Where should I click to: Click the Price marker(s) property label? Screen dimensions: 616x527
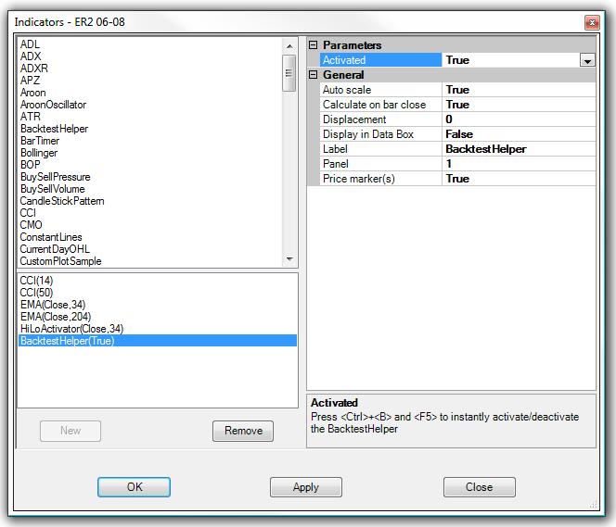[359, 179]
